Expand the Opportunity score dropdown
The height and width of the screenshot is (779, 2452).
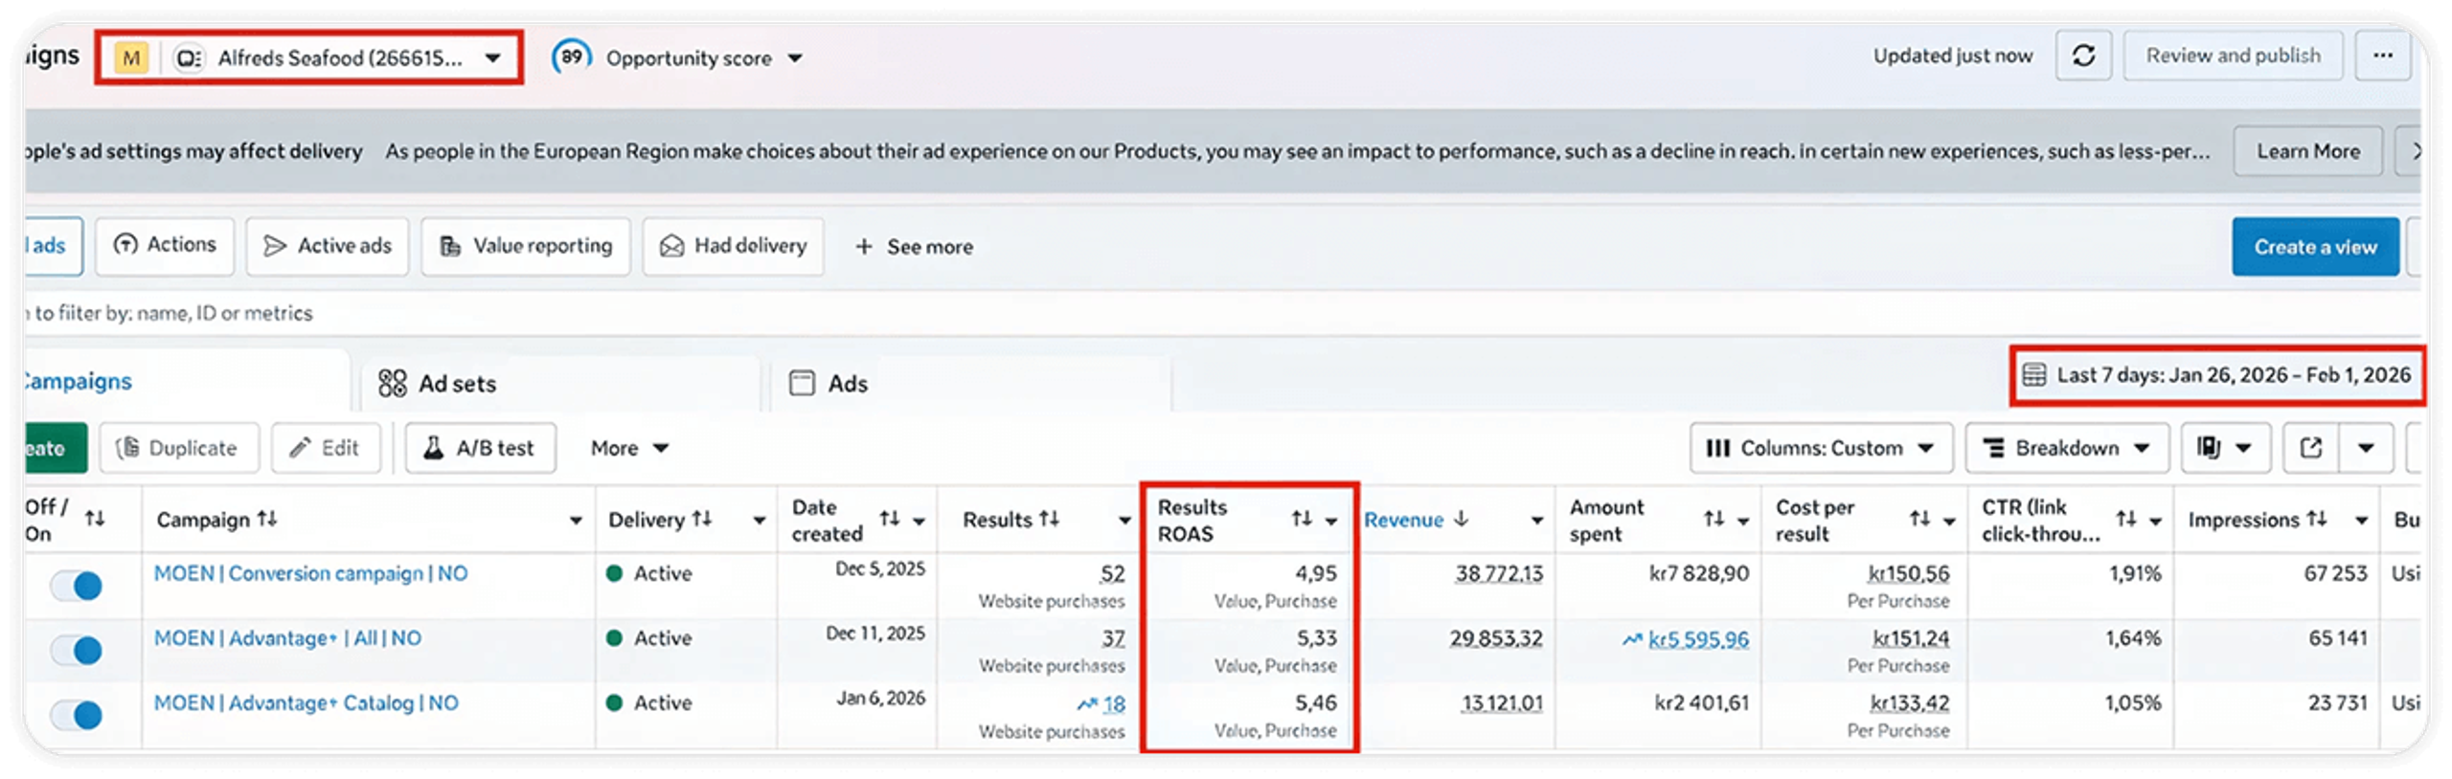tap(794, 58)
